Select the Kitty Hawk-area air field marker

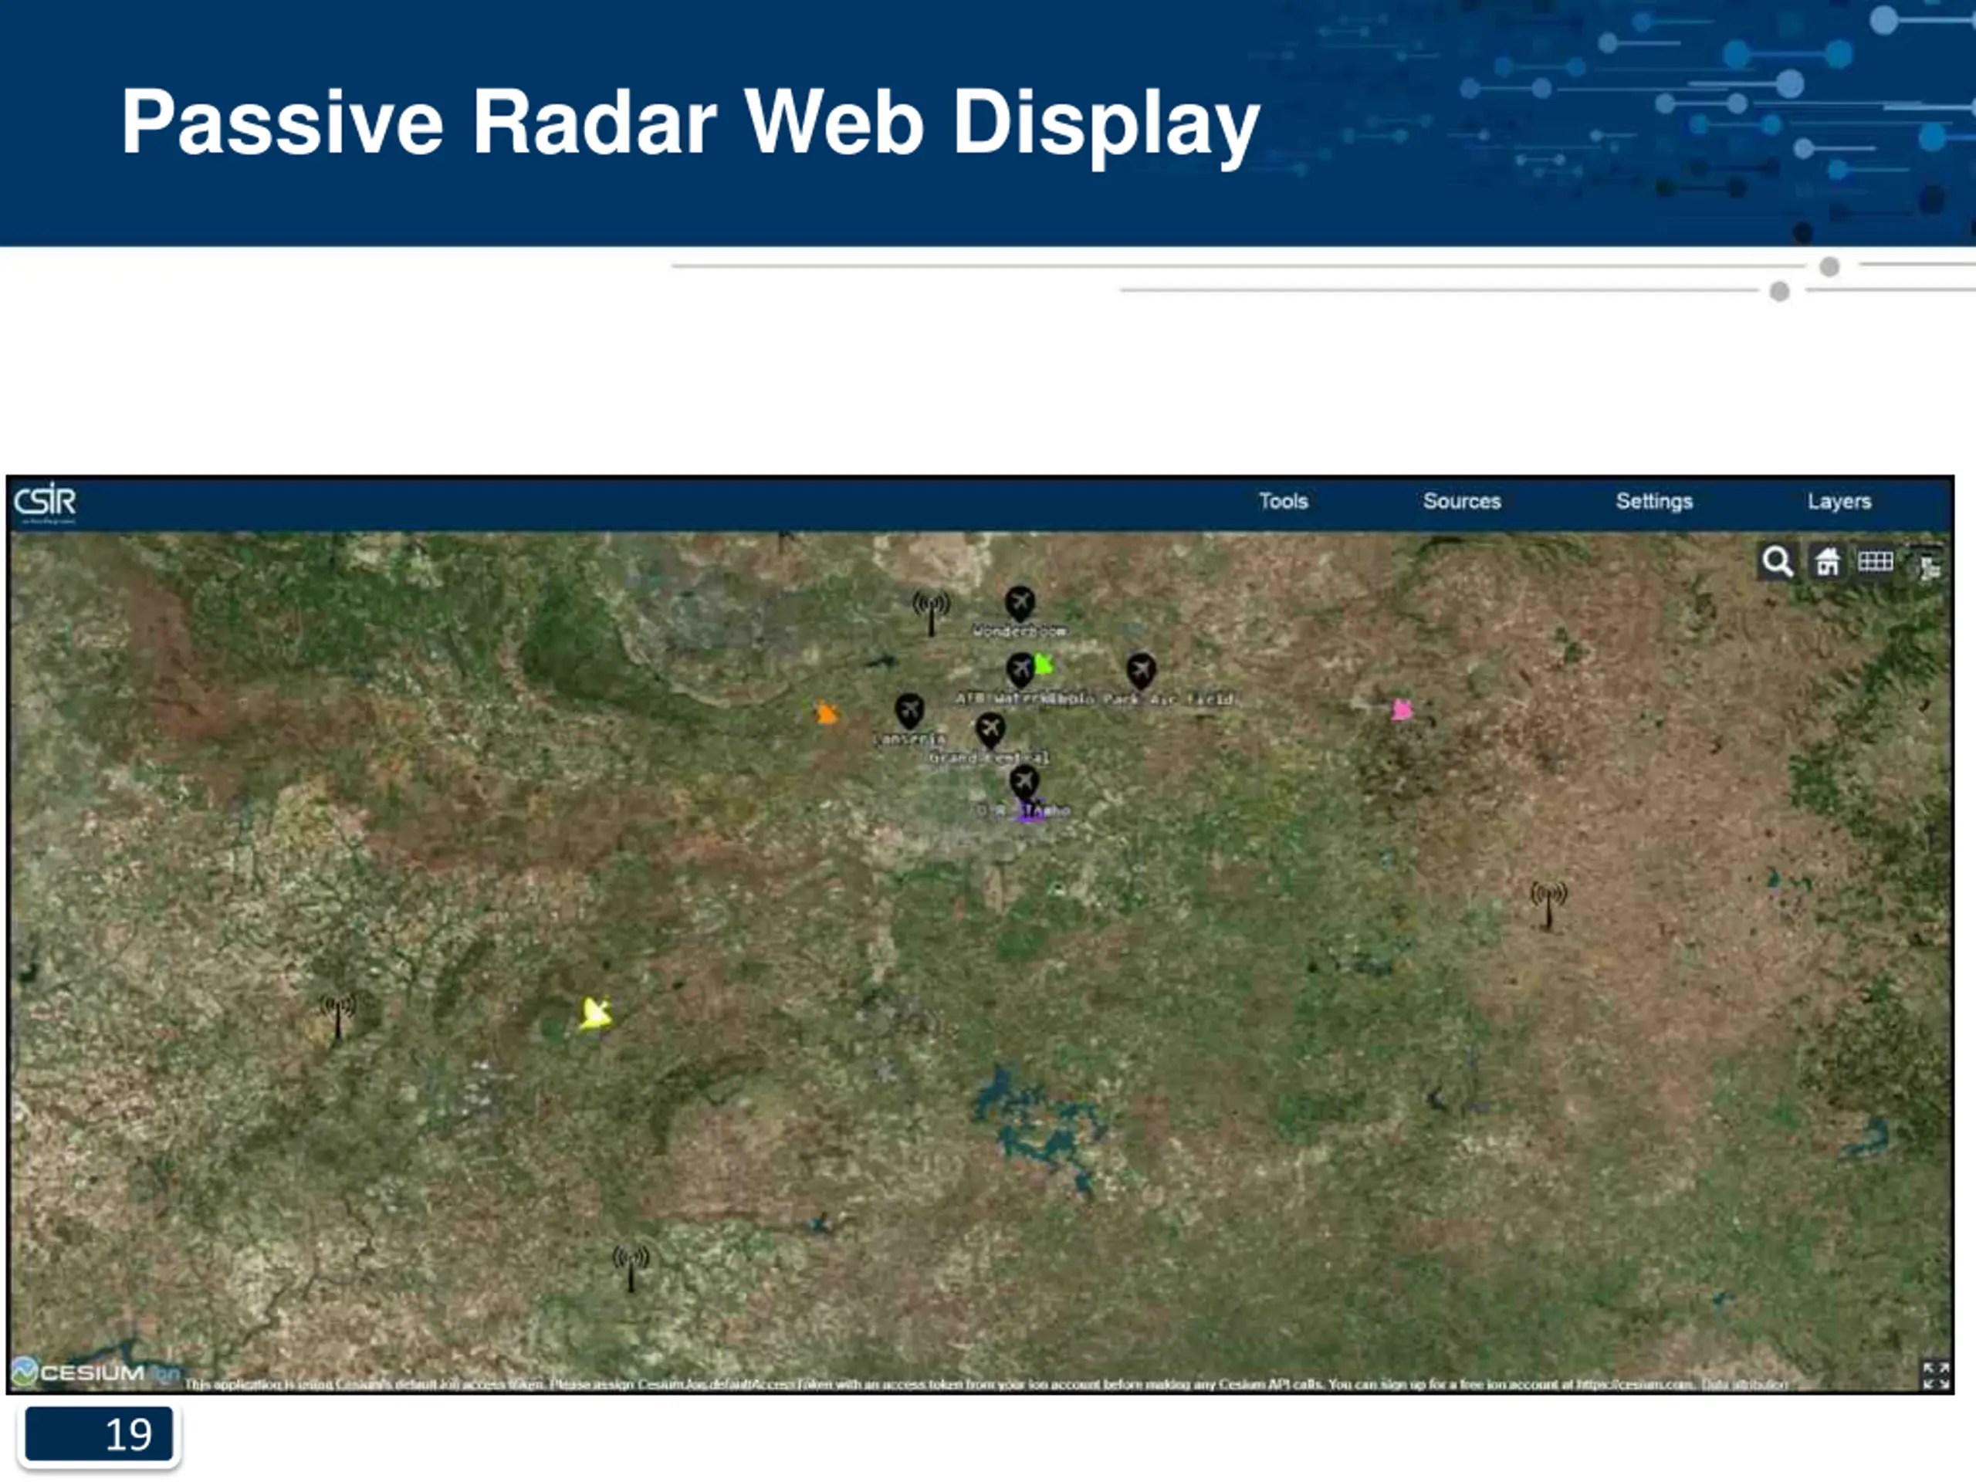1141,670
